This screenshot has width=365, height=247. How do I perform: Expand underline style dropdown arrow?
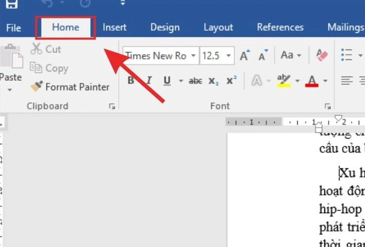click(x=181, y=81)
